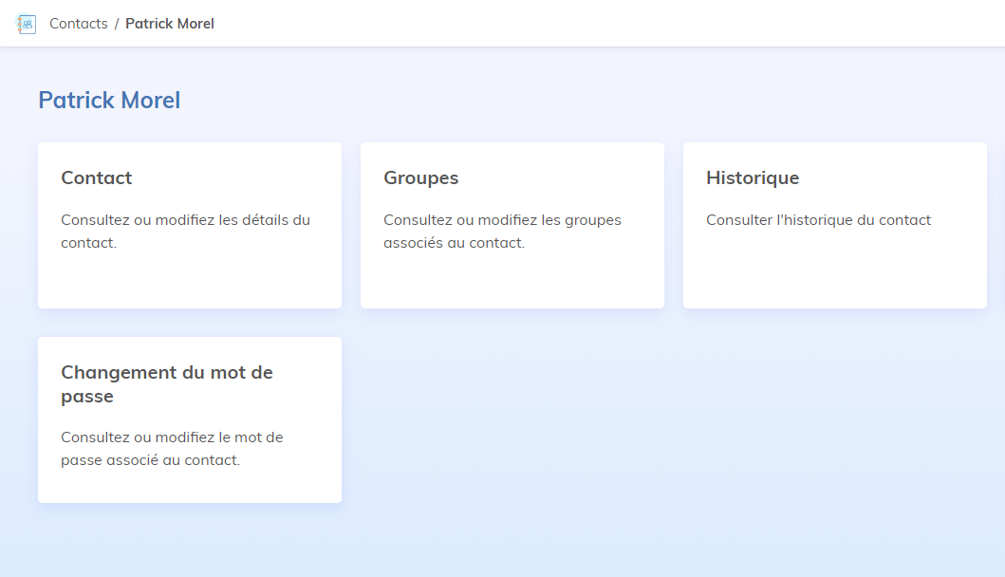The height and width of the screenshot is (577, 1005).
Task: Go back to Contacts via breadcrumb
Action: (78, 24)
